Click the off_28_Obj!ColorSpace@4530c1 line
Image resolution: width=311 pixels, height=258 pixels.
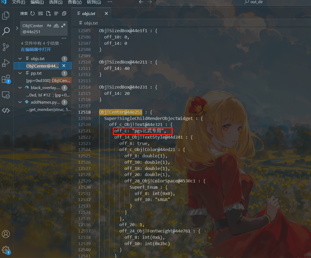tap(165, 181)
